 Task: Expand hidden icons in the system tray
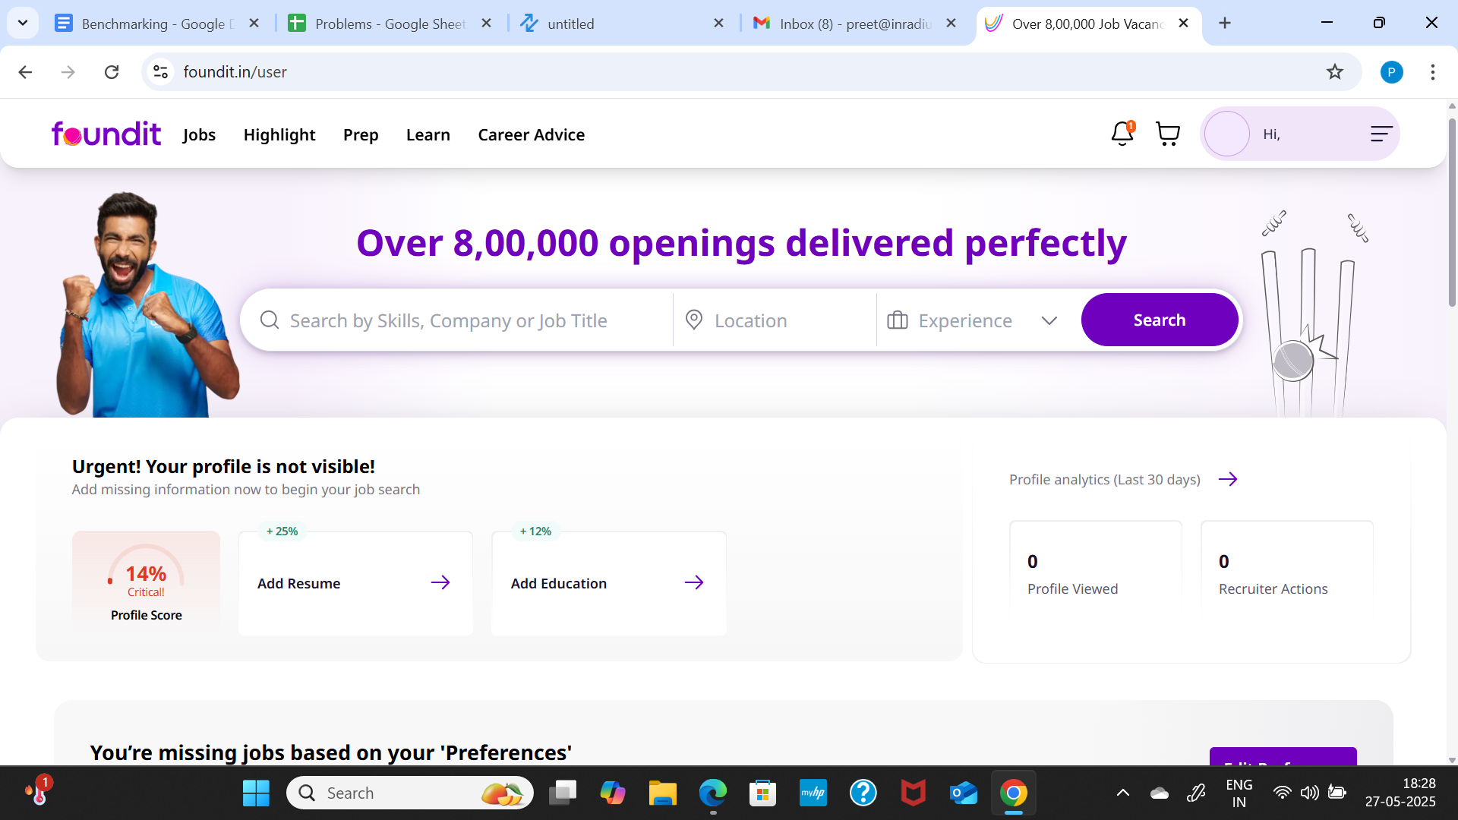1122,793
